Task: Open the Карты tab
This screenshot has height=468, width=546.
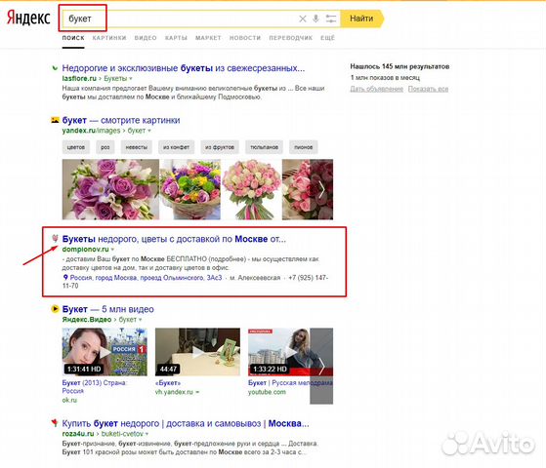Action: tap(176, 38)
